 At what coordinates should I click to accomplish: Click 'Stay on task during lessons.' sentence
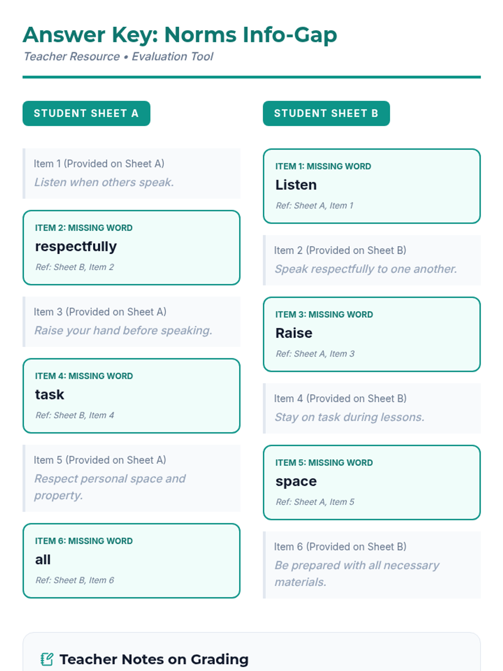point(349,417)
